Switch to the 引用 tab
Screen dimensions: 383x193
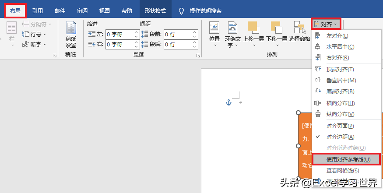(37, 11)
